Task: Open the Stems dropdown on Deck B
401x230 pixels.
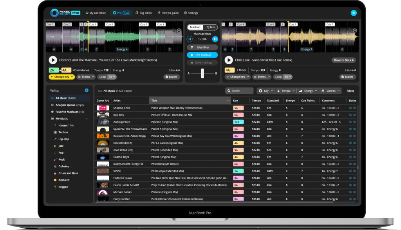Action: (261, 77)
